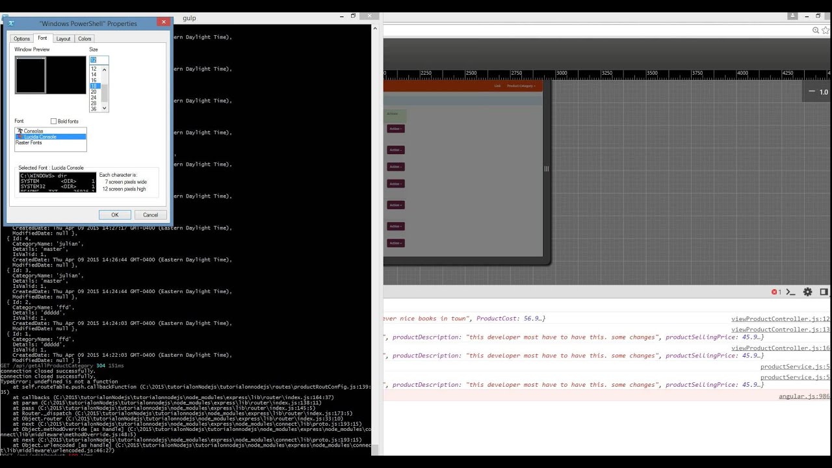This screenshot has height=468, width=832.
Task: Click the Link item in the page navbar
Action: [497, 86]
